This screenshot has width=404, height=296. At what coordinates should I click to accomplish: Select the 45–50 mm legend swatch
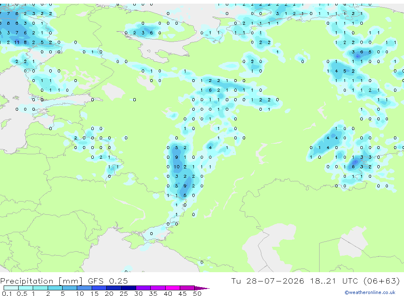(187, 288)
